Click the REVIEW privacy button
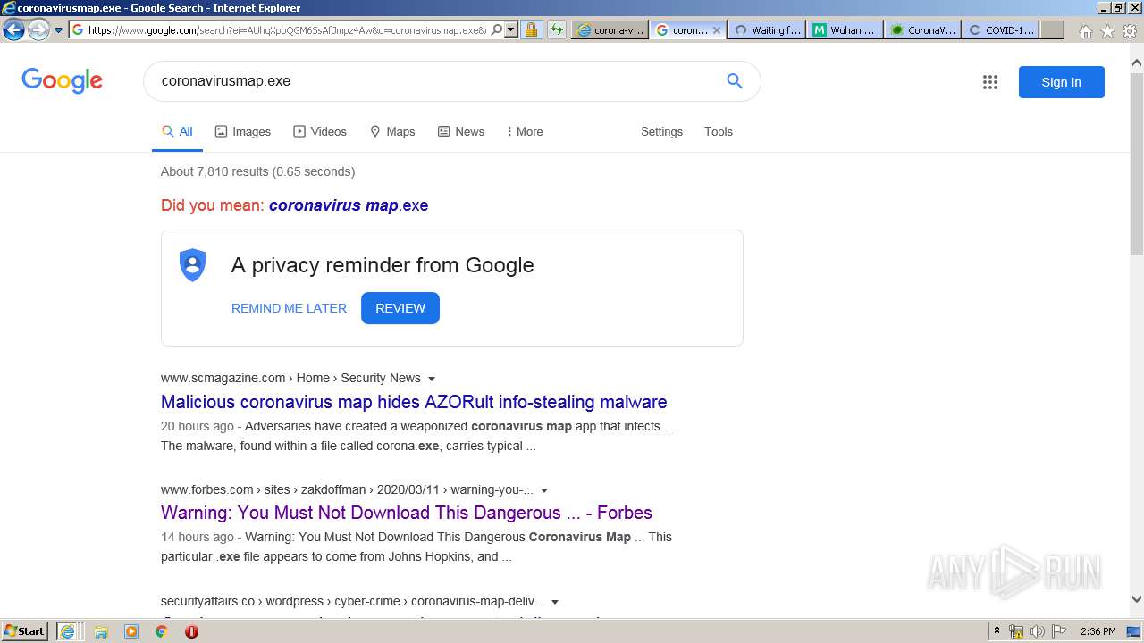This screenshot has height=643, width=1144. [x=400, y=308]
